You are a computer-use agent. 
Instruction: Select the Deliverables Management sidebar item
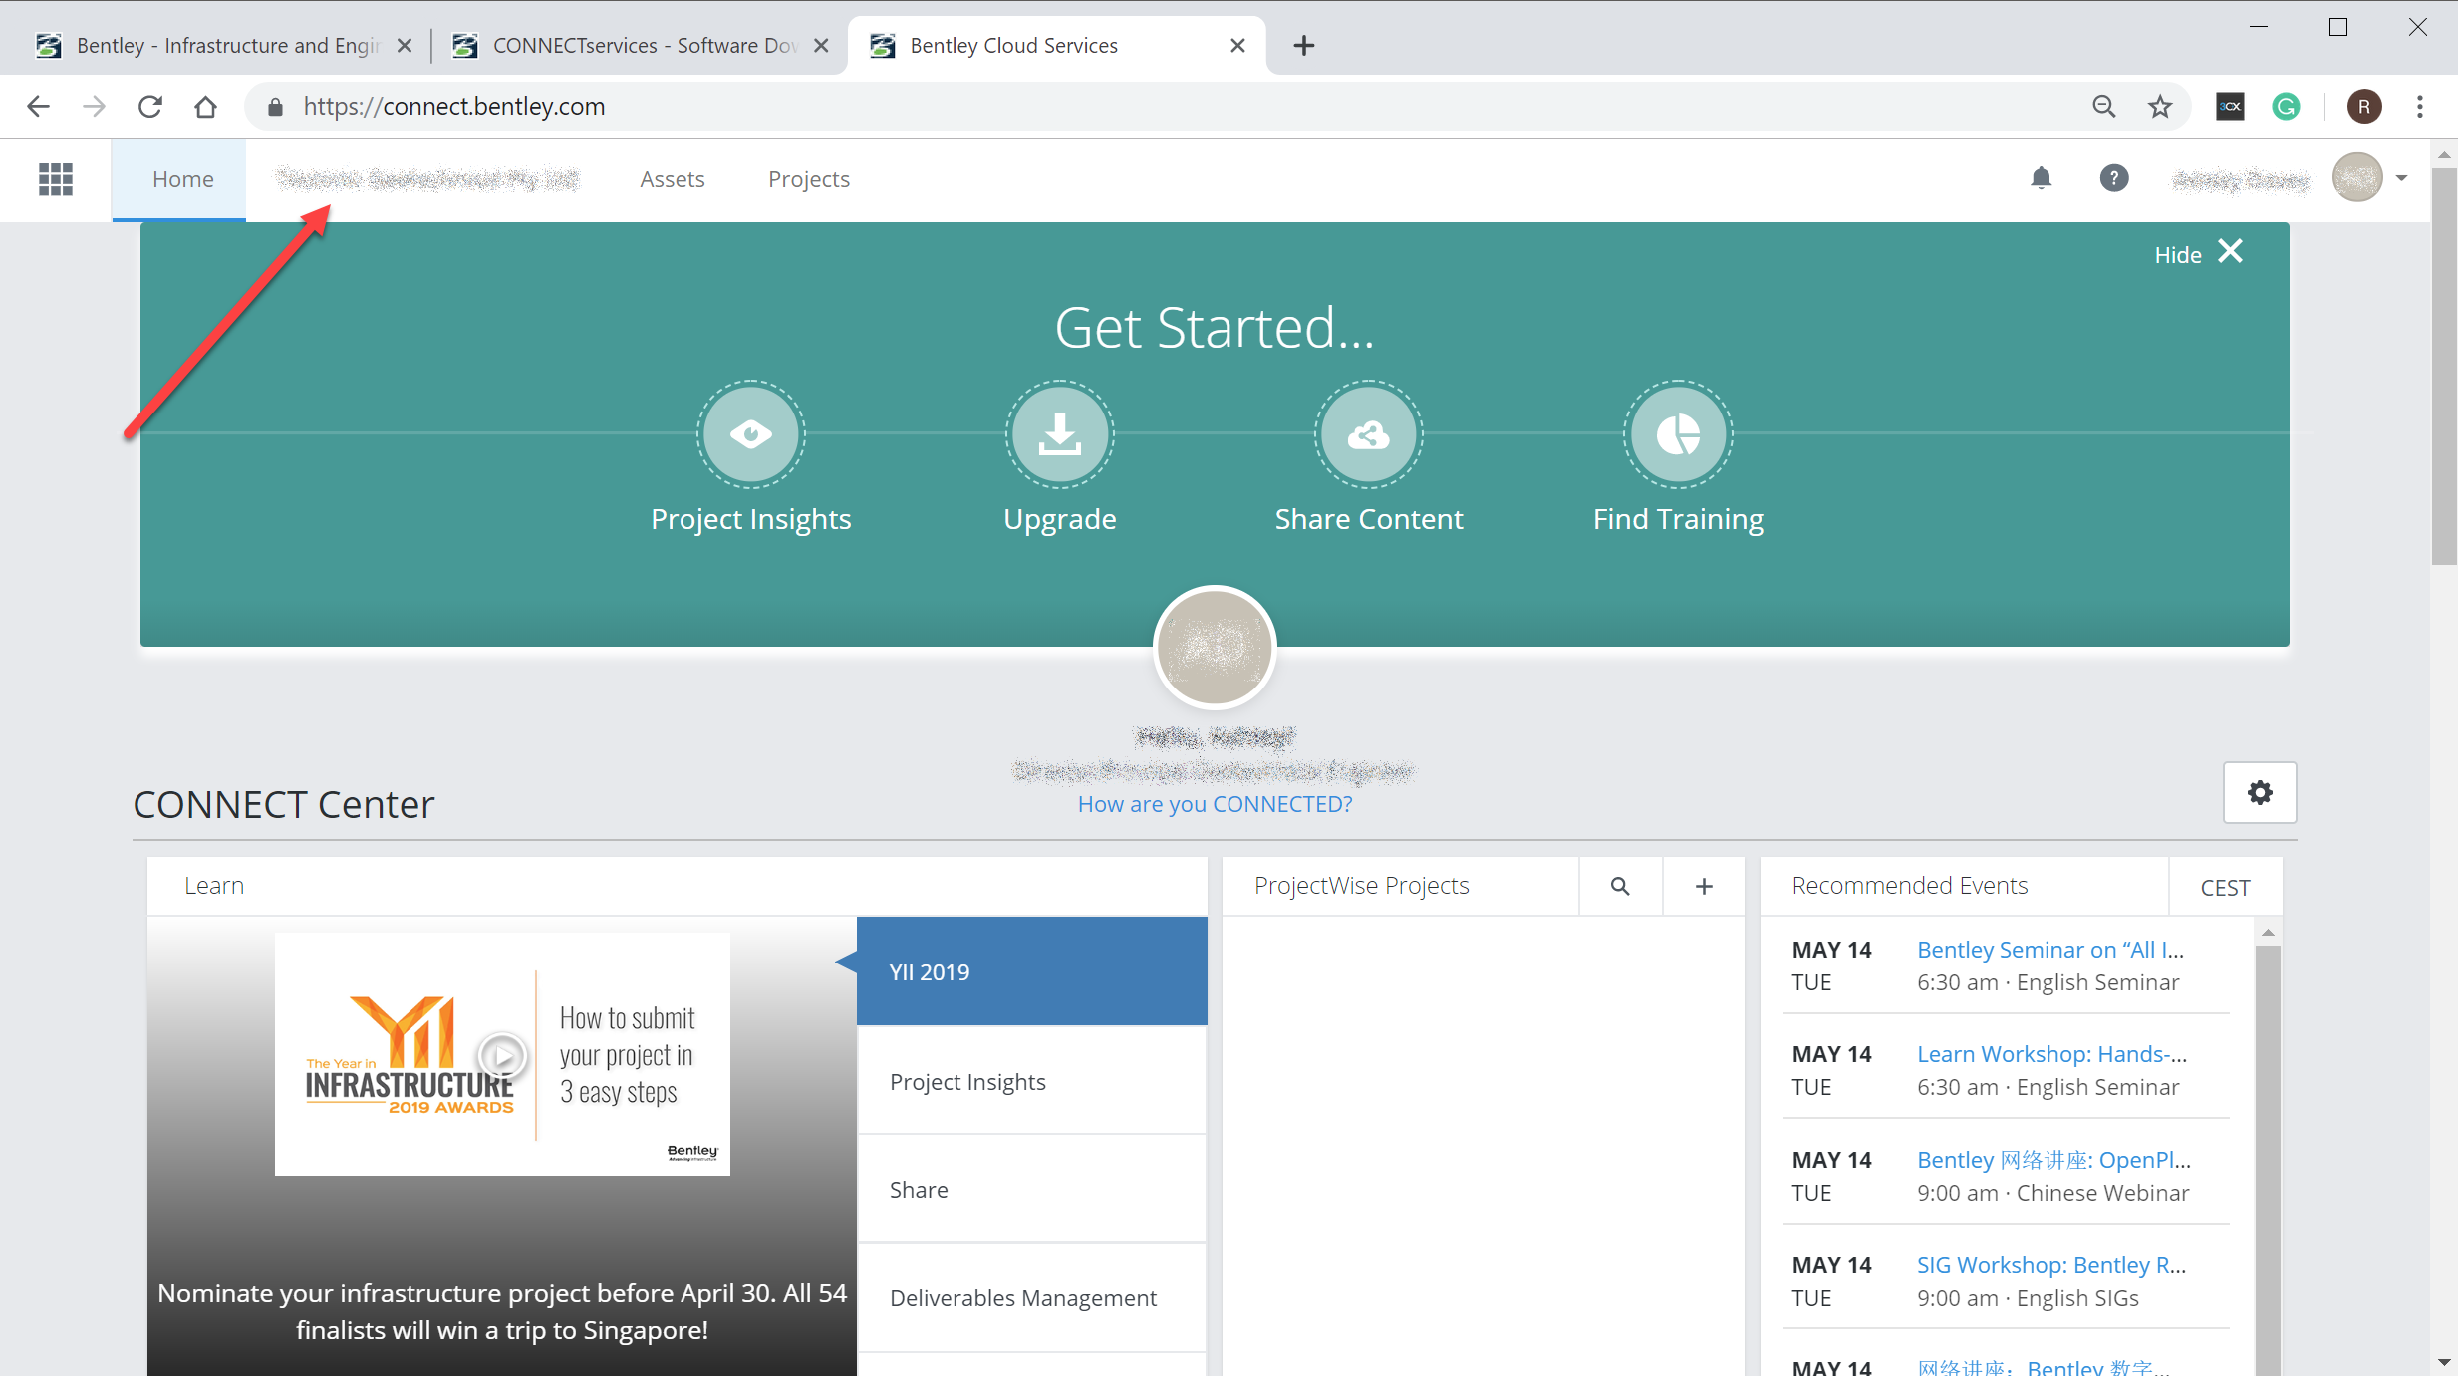coord(1022,1297)
